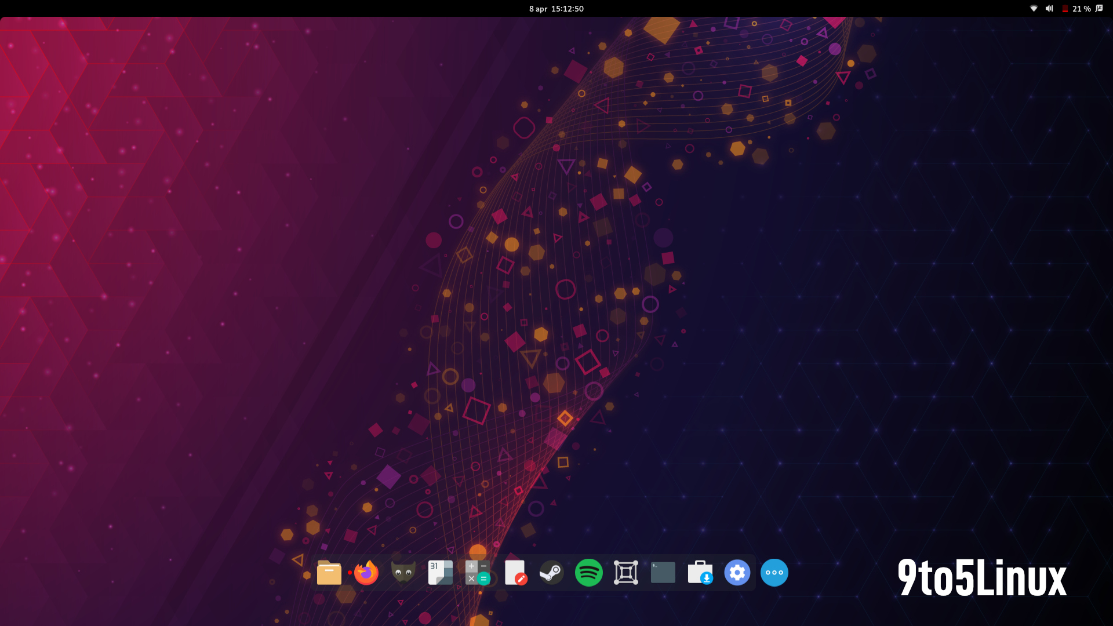Open the Files file manager from the dock
Viewport: 1113px width, 626px height.
point(329,573)
